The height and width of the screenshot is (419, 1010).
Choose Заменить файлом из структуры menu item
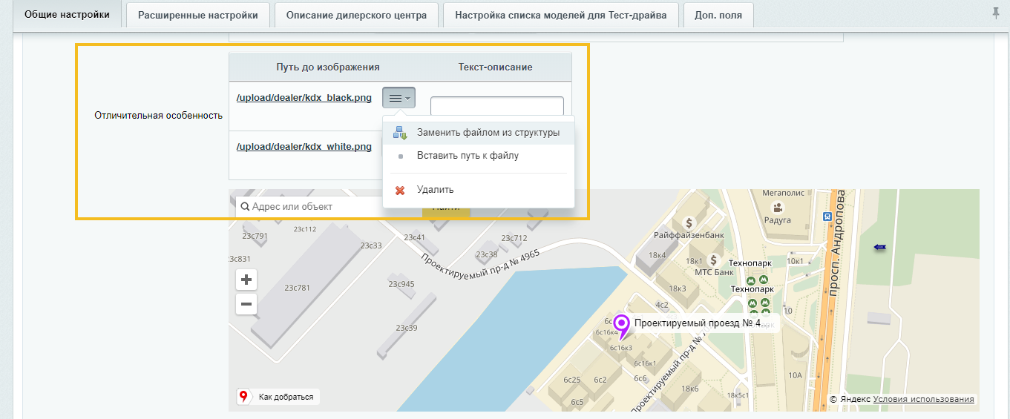(479, 133)
